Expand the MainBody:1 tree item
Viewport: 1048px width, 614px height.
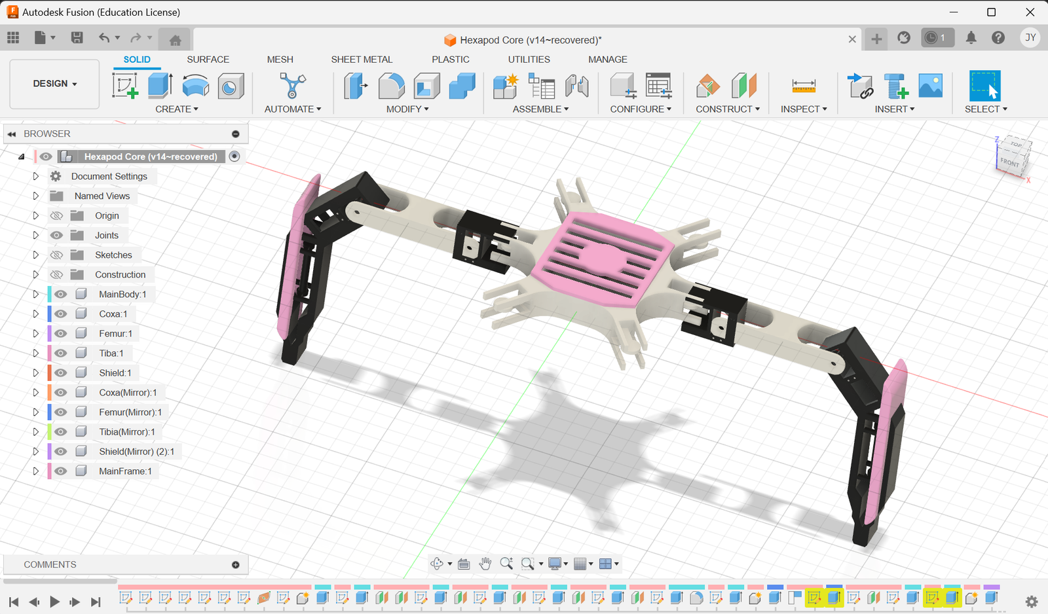point(36,294)
